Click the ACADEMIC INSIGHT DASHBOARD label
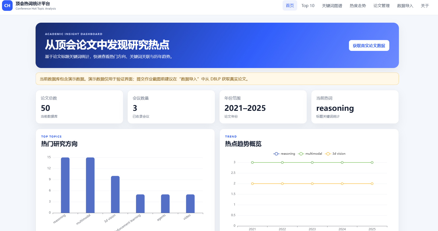This screenshot has width=438, height=231. [74, 34]
